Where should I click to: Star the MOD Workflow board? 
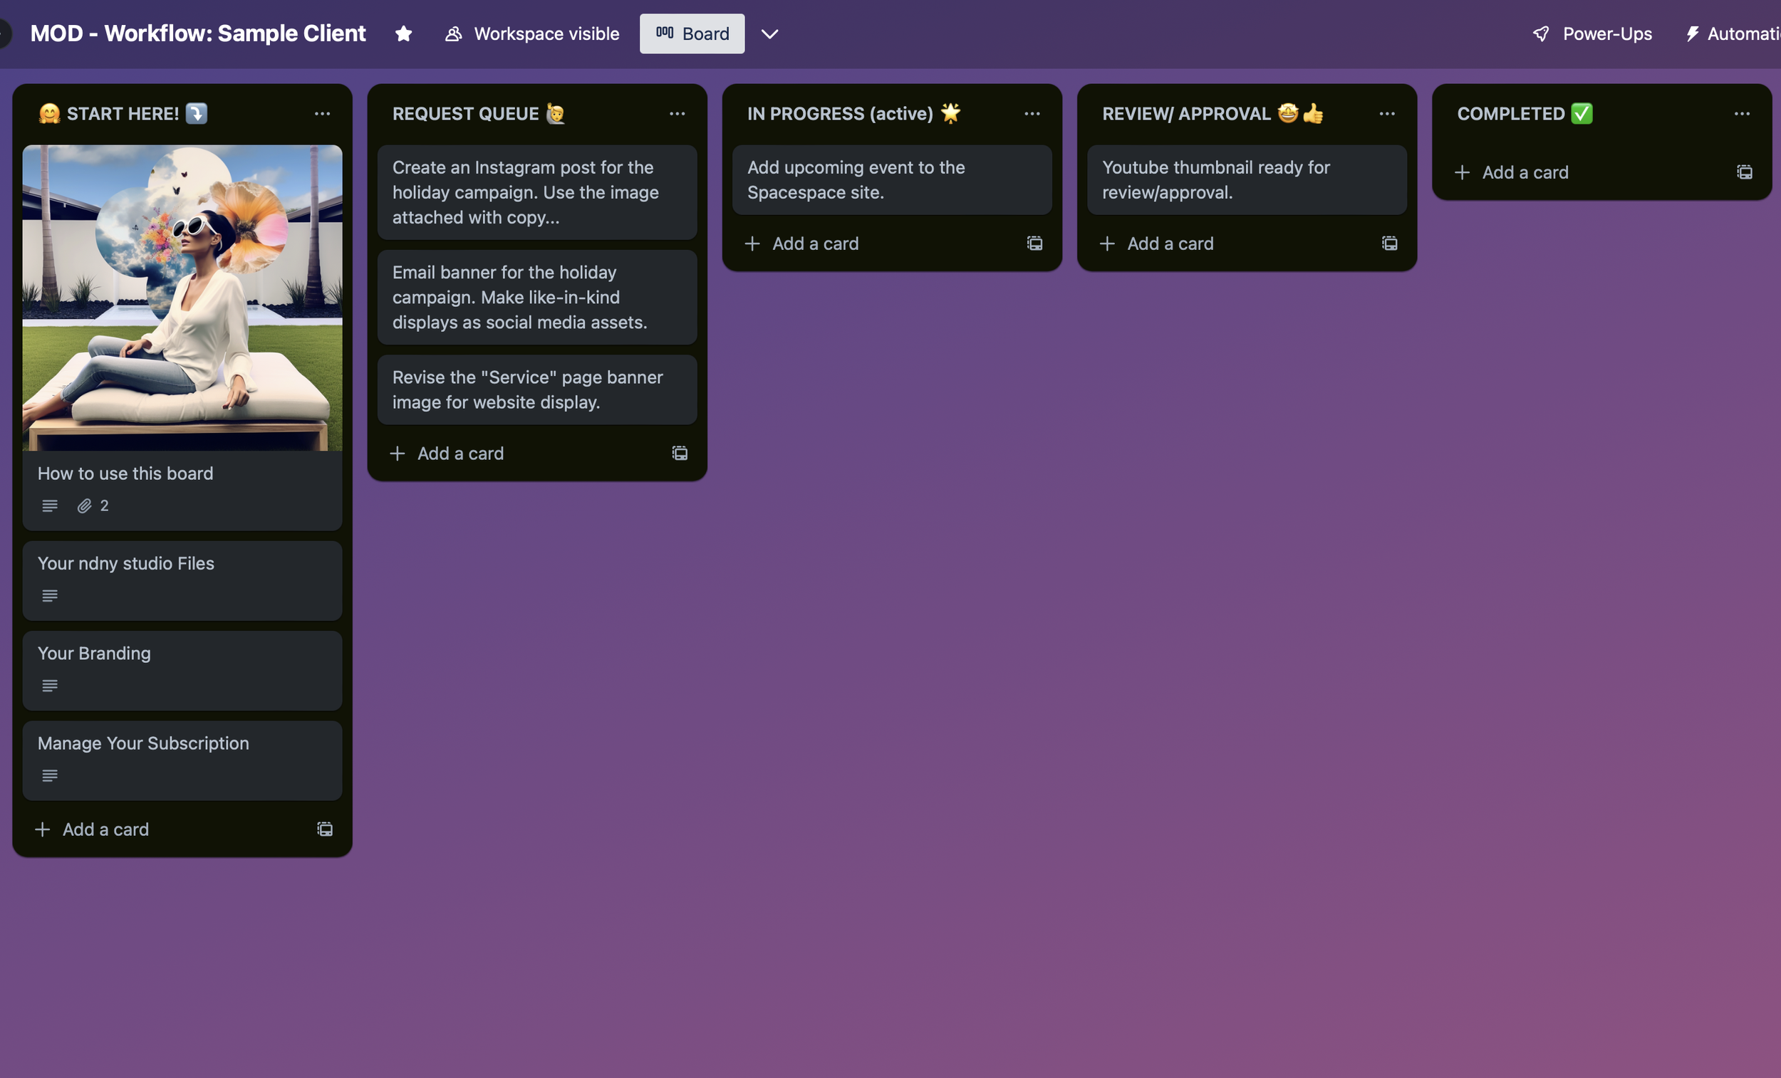pos(403,34)
